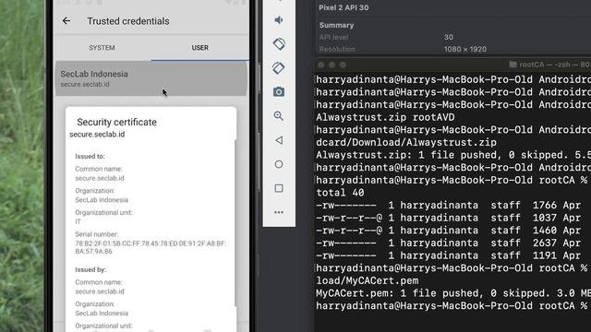Rotate emulator right with lower rotate icon
Image resolution: width=591 pixels, height=332 pixels.
(x=279, y=68)
